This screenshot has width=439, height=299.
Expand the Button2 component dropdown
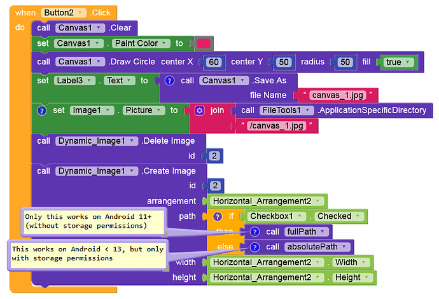click(80, 13)
